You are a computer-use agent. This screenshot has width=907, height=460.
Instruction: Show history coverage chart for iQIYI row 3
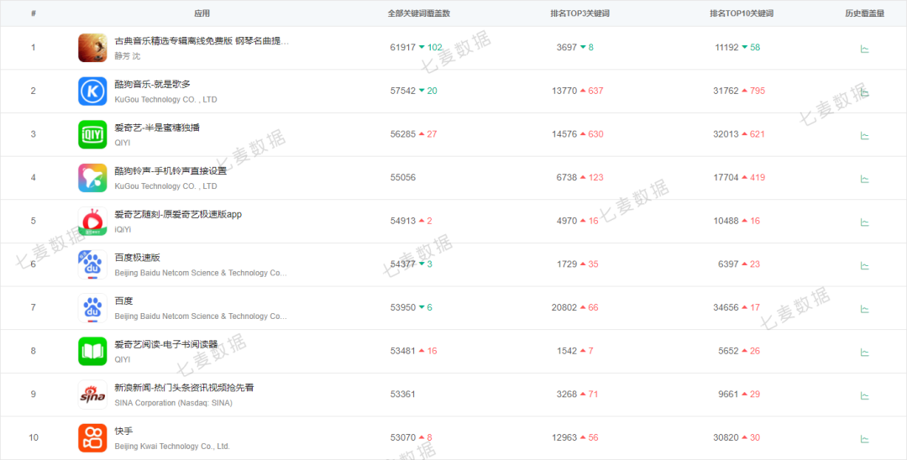click(865, 136)
